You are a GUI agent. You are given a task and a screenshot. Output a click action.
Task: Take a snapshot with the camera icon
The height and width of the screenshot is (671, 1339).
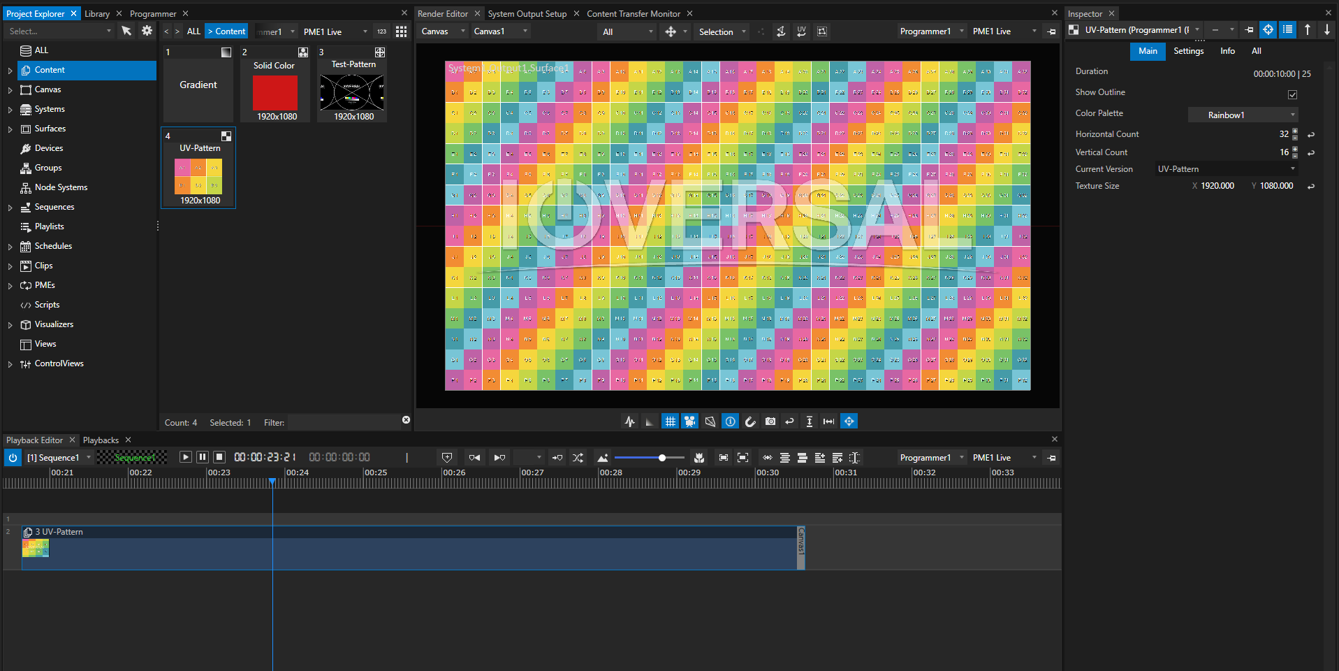(x=770, y=421)
